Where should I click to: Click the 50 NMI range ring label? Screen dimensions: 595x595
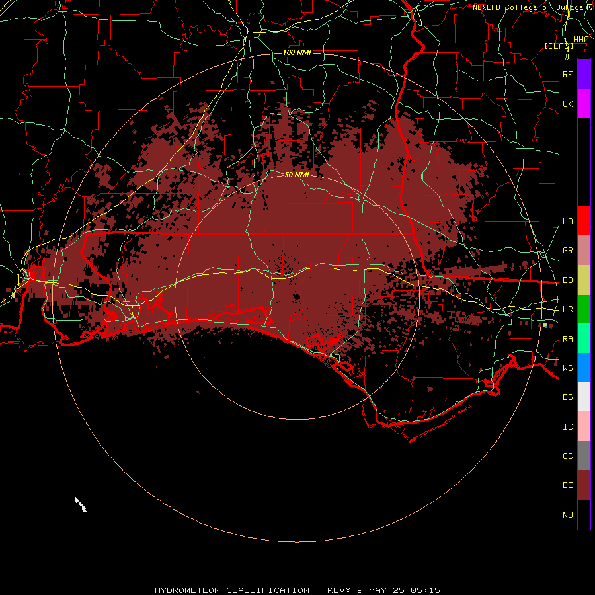(x=297, y=175)
